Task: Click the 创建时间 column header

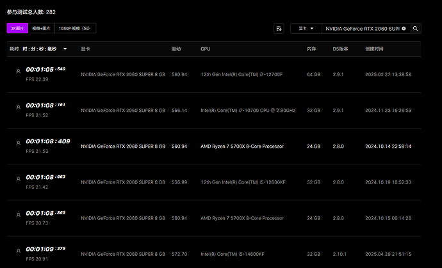Action: click(x=374, y=49)
